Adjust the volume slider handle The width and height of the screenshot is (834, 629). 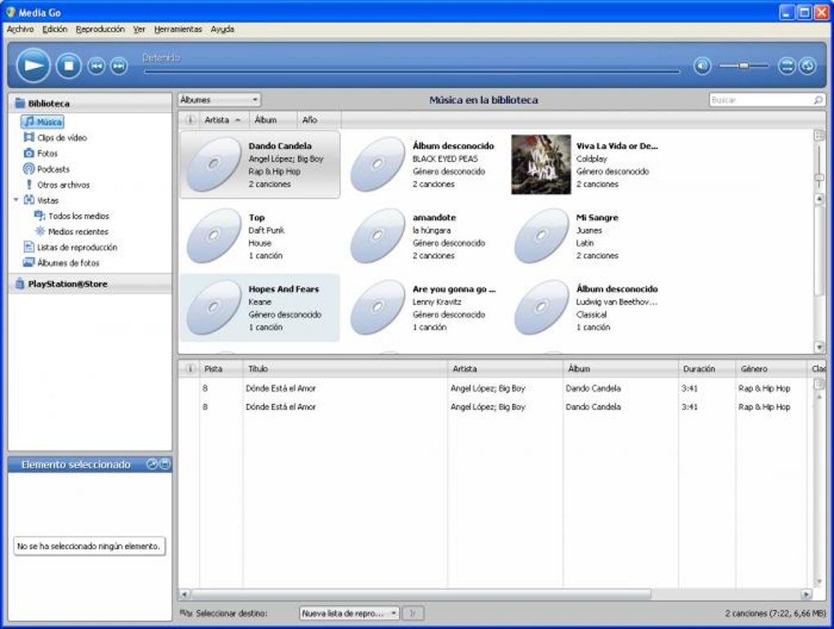coord(744,66)
